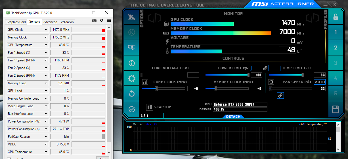Open the Power Consumption (W) dropdown
The height and width of the screenshot is (159, 348).
(46, 121)
